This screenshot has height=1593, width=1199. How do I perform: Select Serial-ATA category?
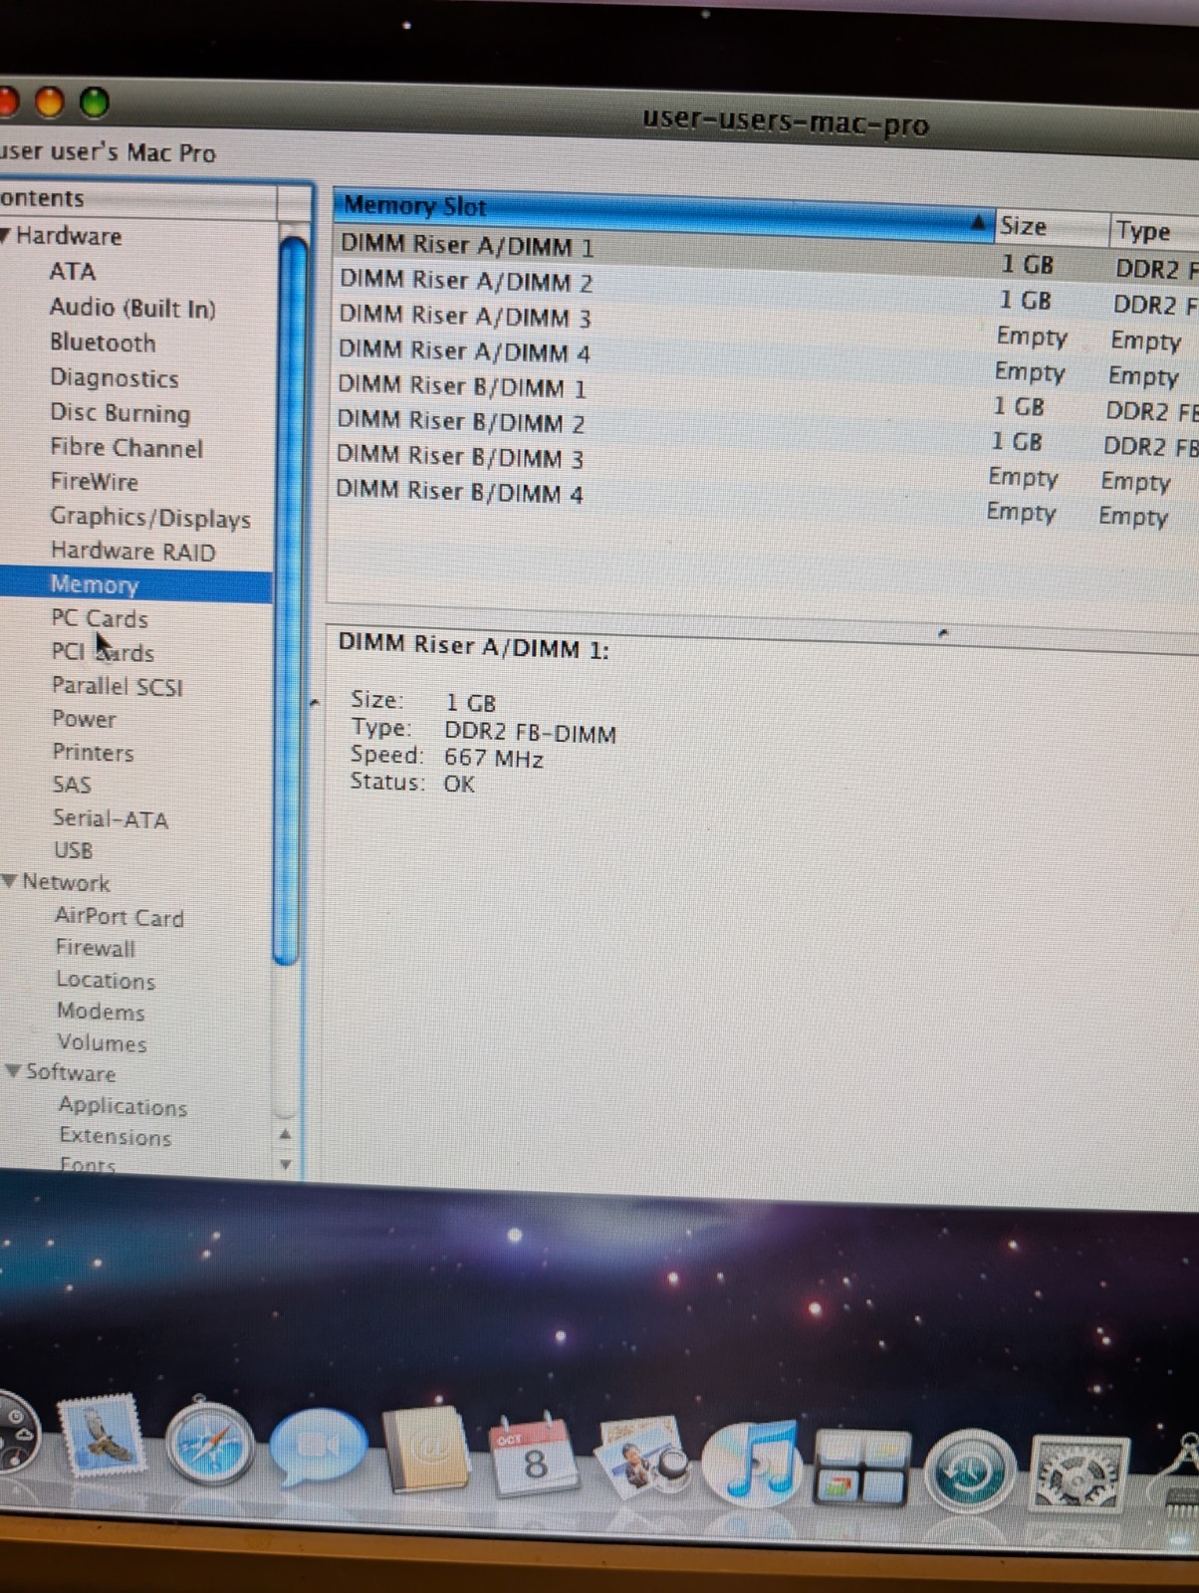click(x=111, y=818)
